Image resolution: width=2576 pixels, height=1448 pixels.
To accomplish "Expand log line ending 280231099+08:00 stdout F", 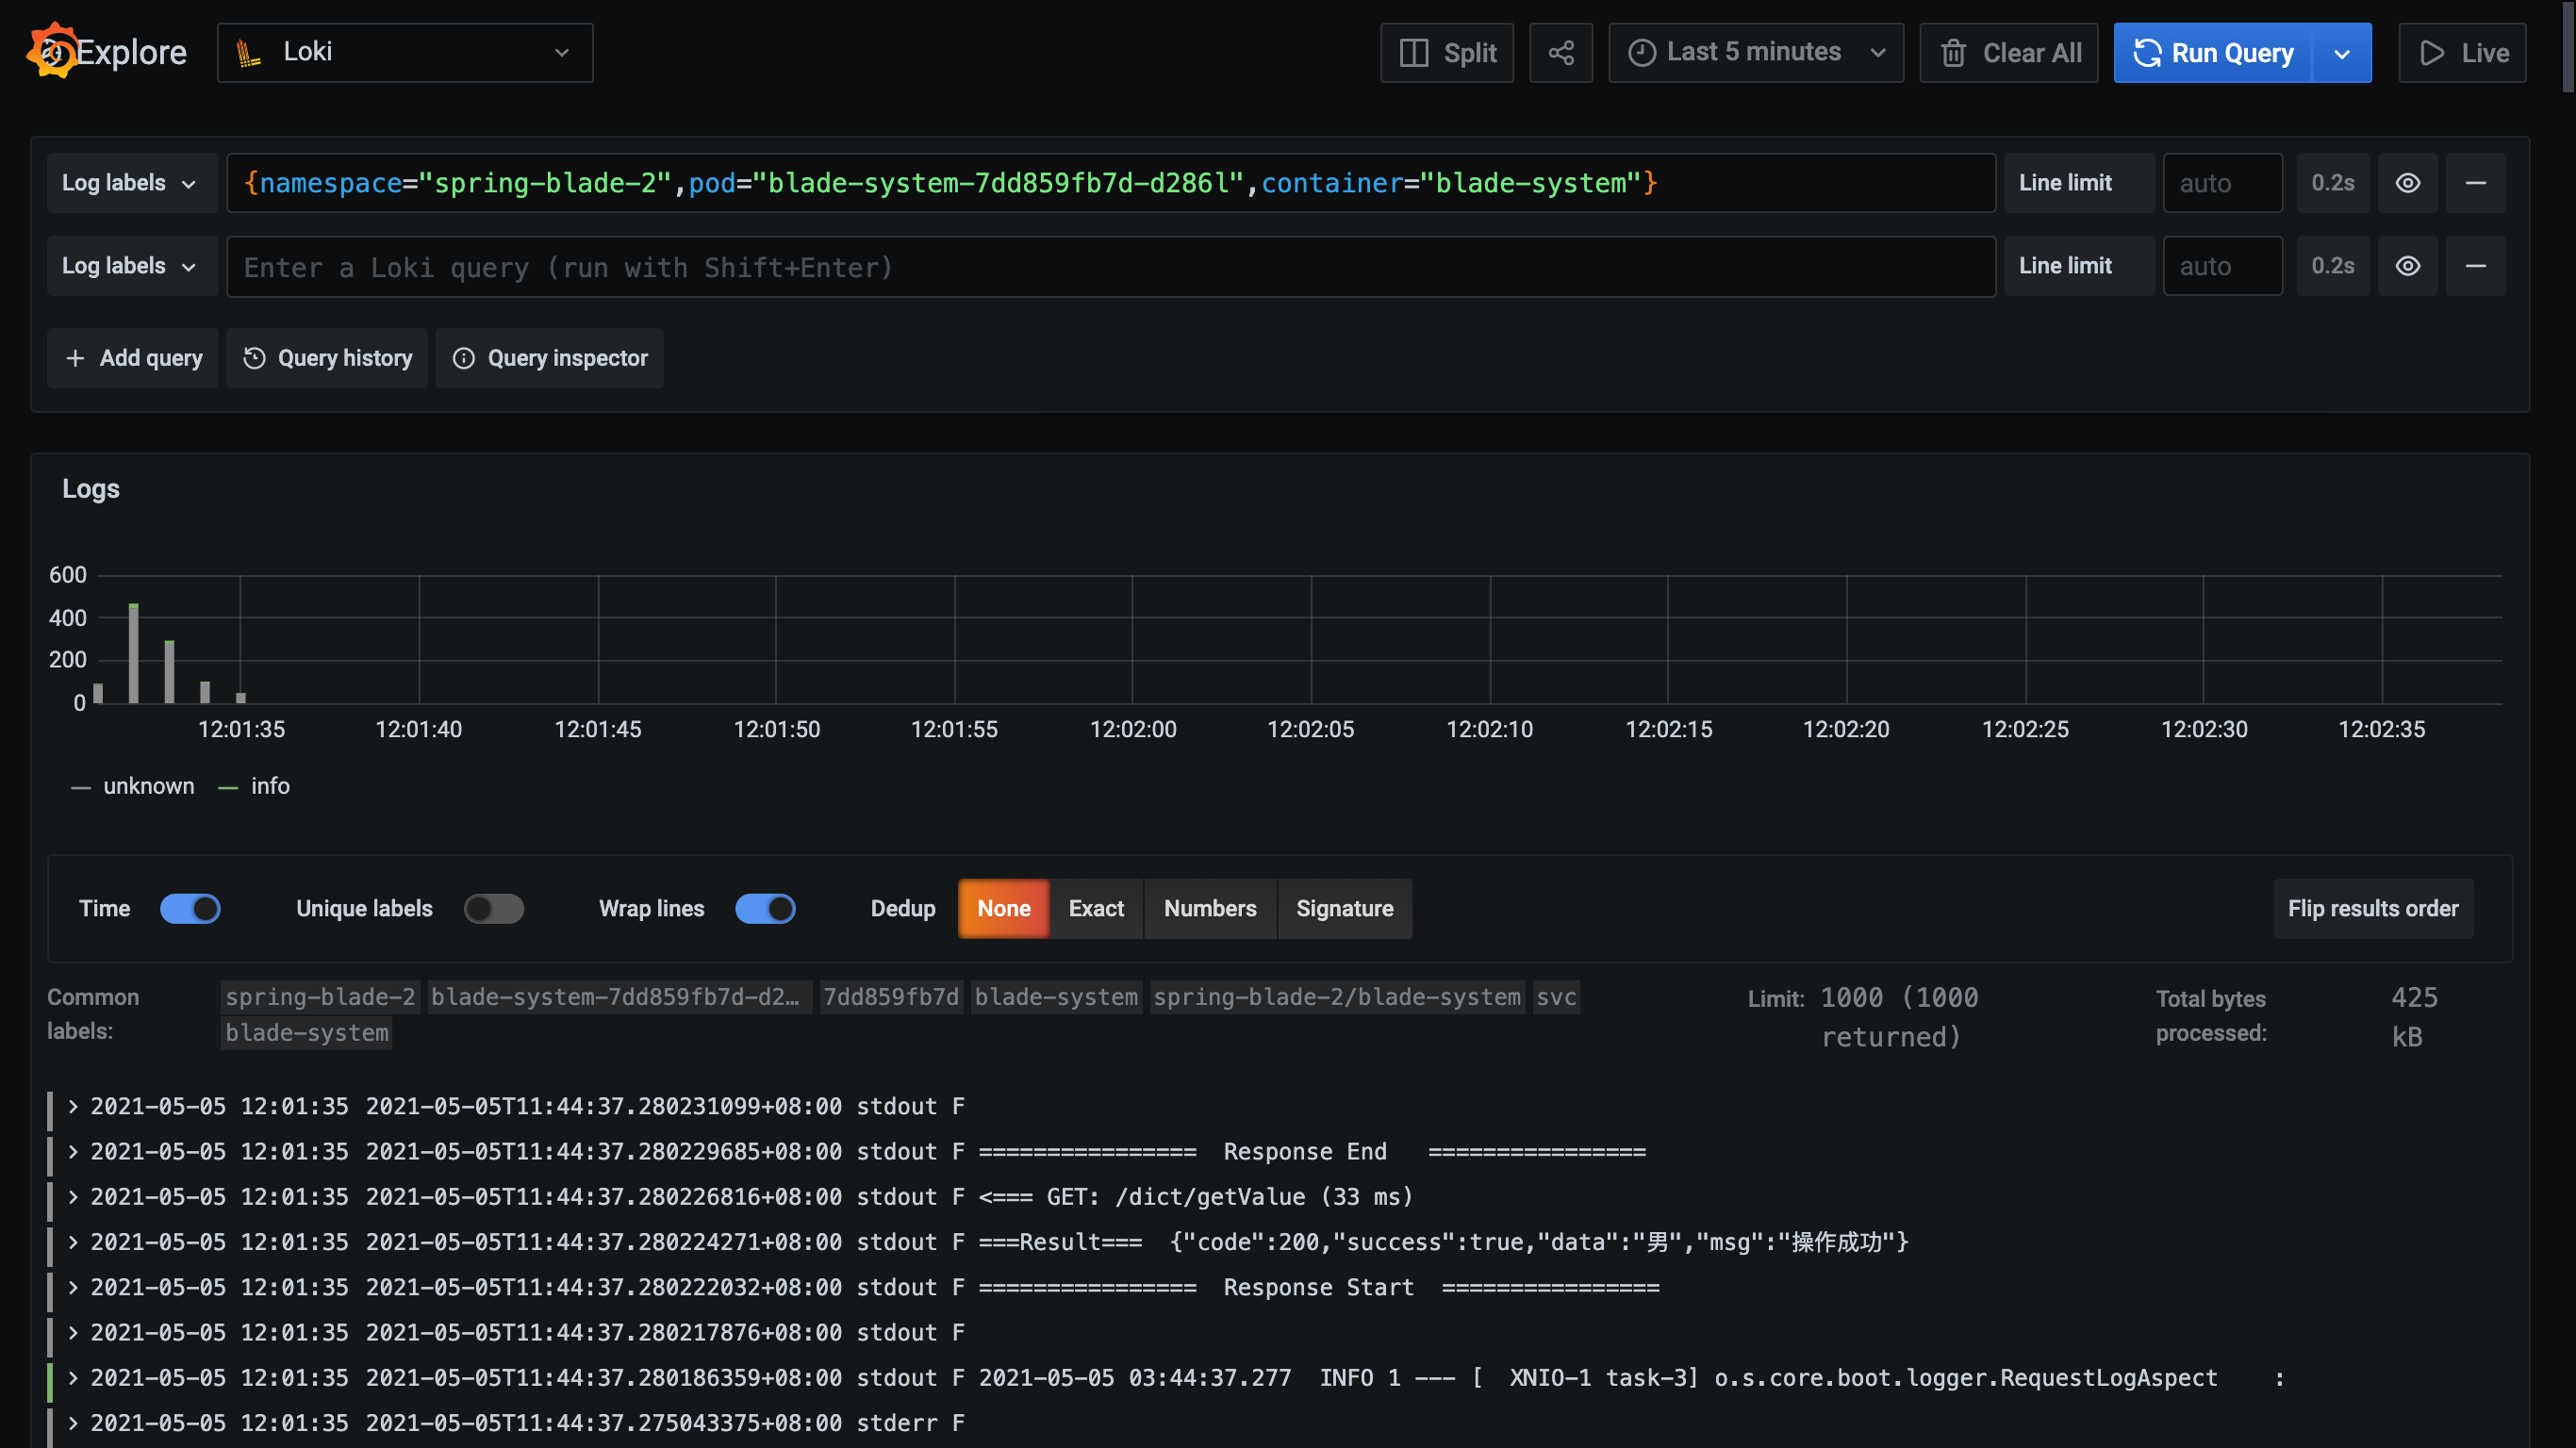I will coord(73,1106).
